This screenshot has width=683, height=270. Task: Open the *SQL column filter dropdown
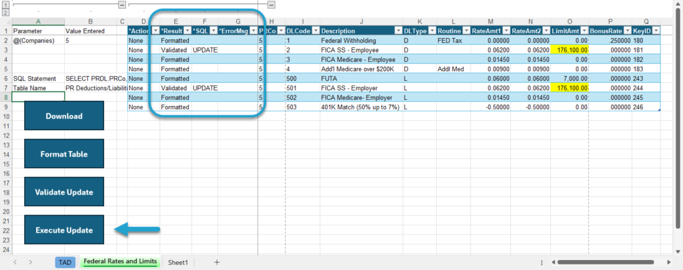tap(213, 31)
